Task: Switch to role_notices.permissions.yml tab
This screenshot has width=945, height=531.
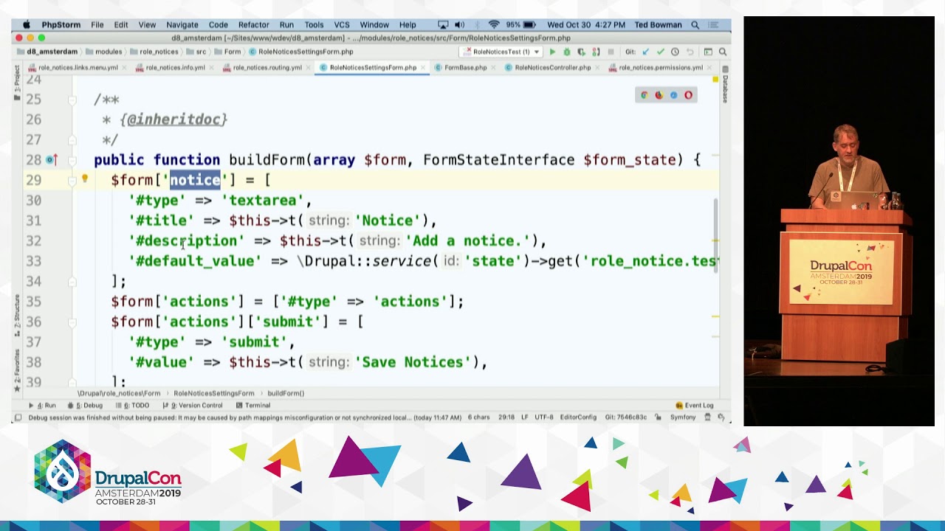Action: click(660, 67)
